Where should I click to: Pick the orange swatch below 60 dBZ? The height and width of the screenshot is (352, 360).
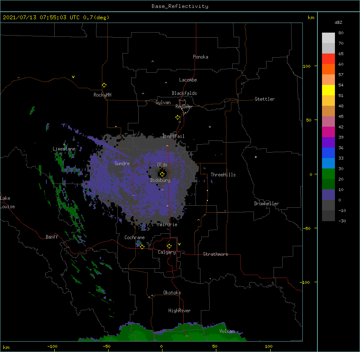pyautogui.click(x=328, y=69)
